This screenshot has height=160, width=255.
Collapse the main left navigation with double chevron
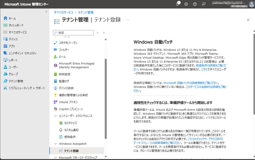click(46, 11)
